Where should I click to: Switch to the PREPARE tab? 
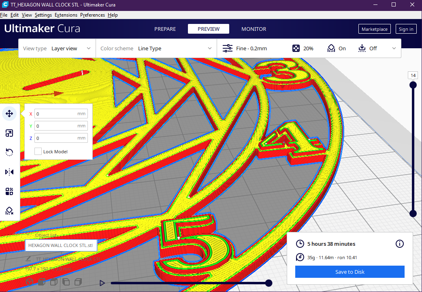[165, 29]
